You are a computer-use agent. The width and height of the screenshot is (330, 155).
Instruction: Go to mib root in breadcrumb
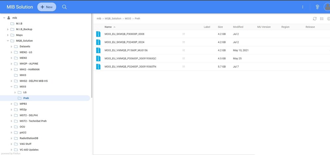click(x=99, y=19)
